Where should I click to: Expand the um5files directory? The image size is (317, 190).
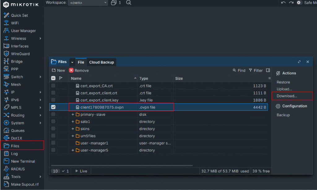(x=73, y=136)
